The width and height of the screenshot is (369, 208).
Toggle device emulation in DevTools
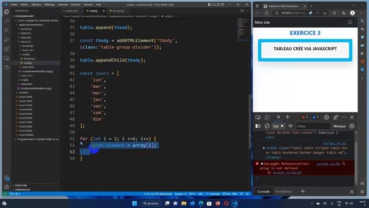[267, 117]
